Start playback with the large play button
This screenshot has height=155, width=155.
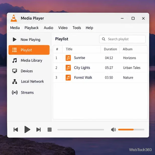(27, 129)
